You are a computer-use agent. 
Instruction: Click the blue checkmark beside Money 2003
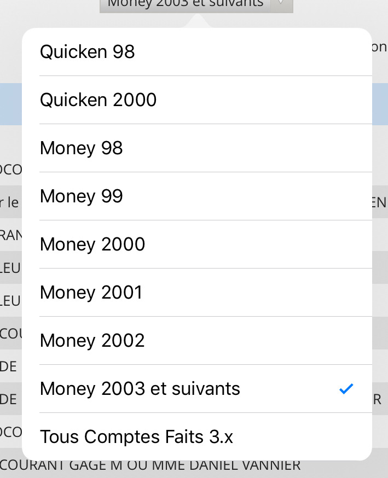pyautogui.click(x=346, y=389)
